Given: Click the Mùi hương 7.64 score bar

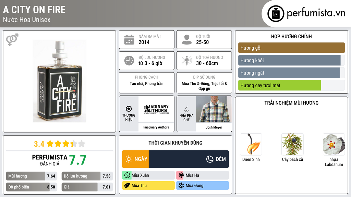Looking at the screenshot, I should coord(32,176).
